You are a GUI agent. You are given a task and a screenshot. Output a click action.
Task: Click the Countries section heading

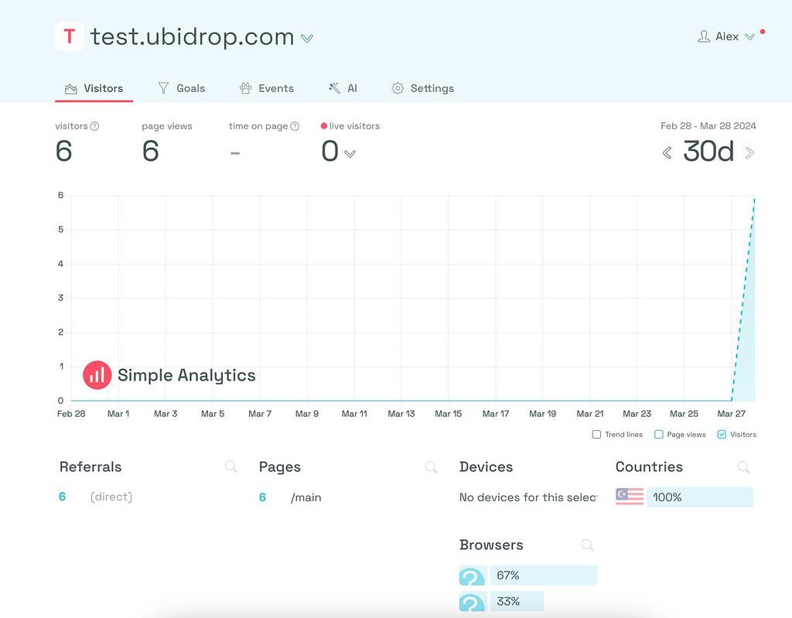pos(649,467)
